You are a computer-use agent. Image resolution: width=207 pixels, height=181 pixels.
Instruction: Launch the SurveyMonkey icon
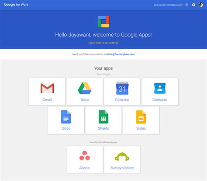click(122, 156)
